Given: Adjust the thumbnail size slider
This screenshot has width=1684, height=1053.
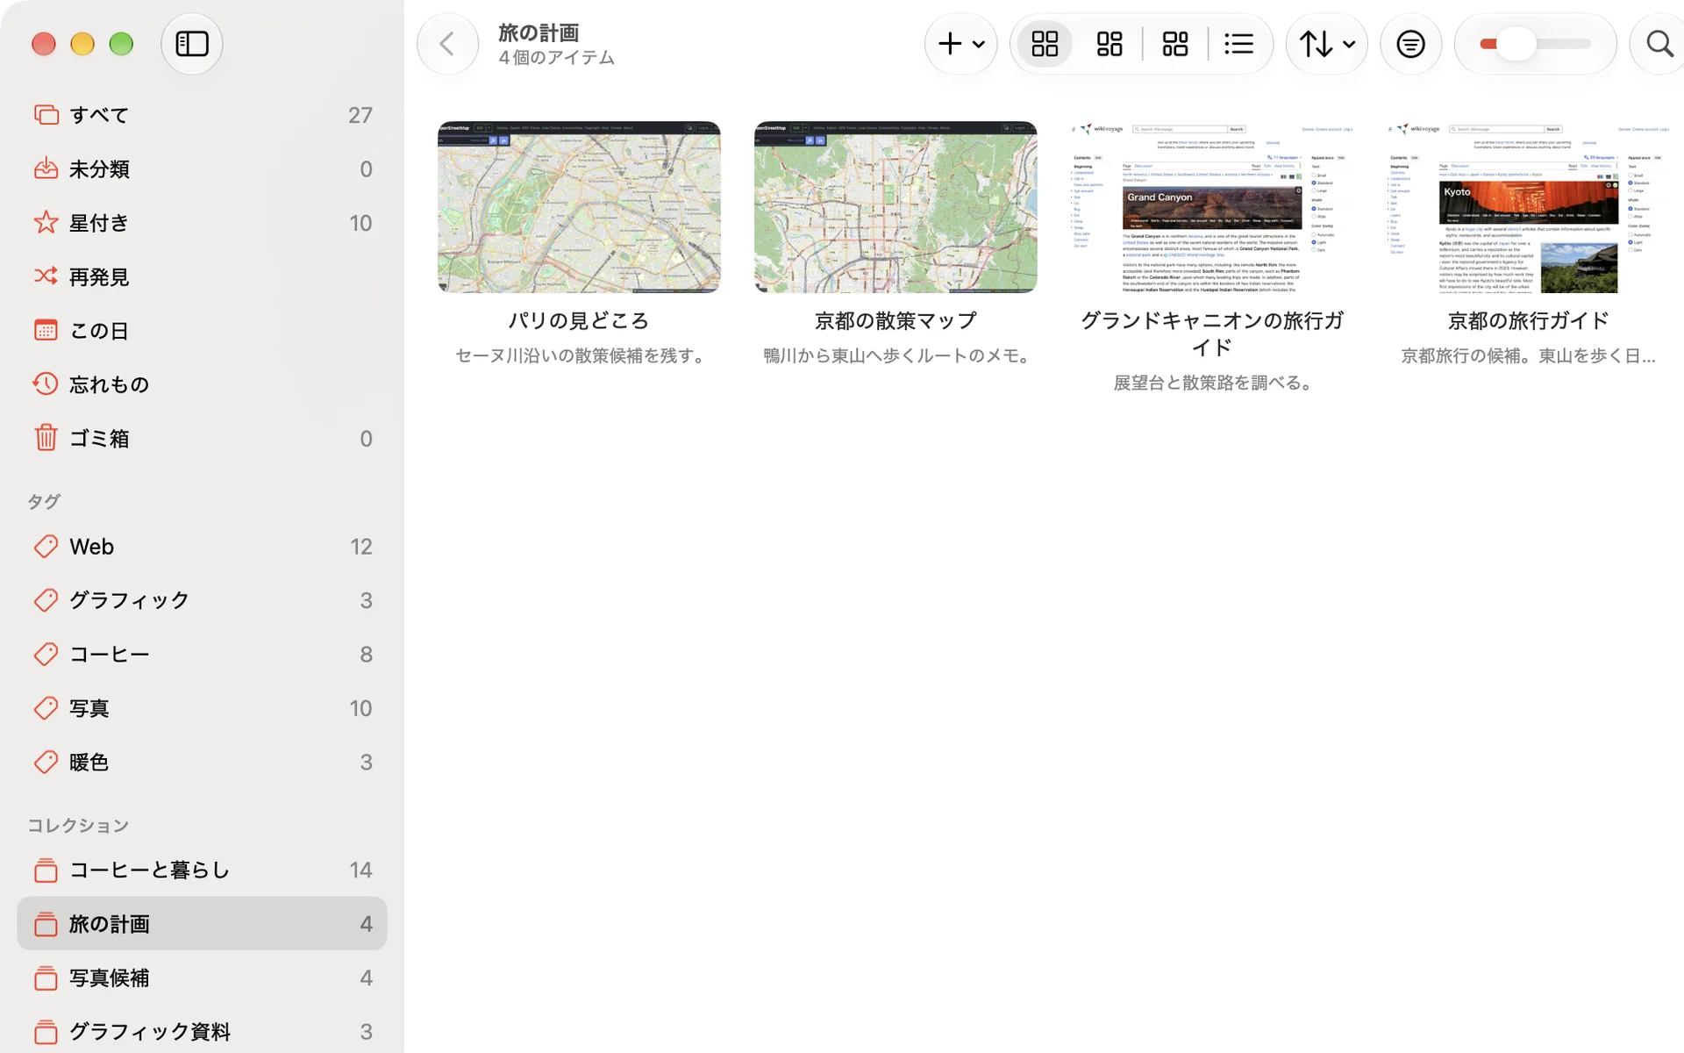Looking at the screenshot, I should 1535,44.
